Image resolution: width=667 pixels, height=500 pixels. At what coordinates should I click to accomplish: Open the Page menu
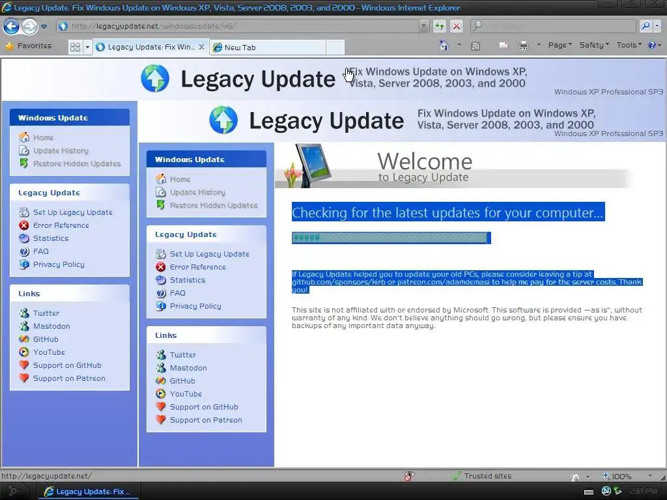click(560, 45)
